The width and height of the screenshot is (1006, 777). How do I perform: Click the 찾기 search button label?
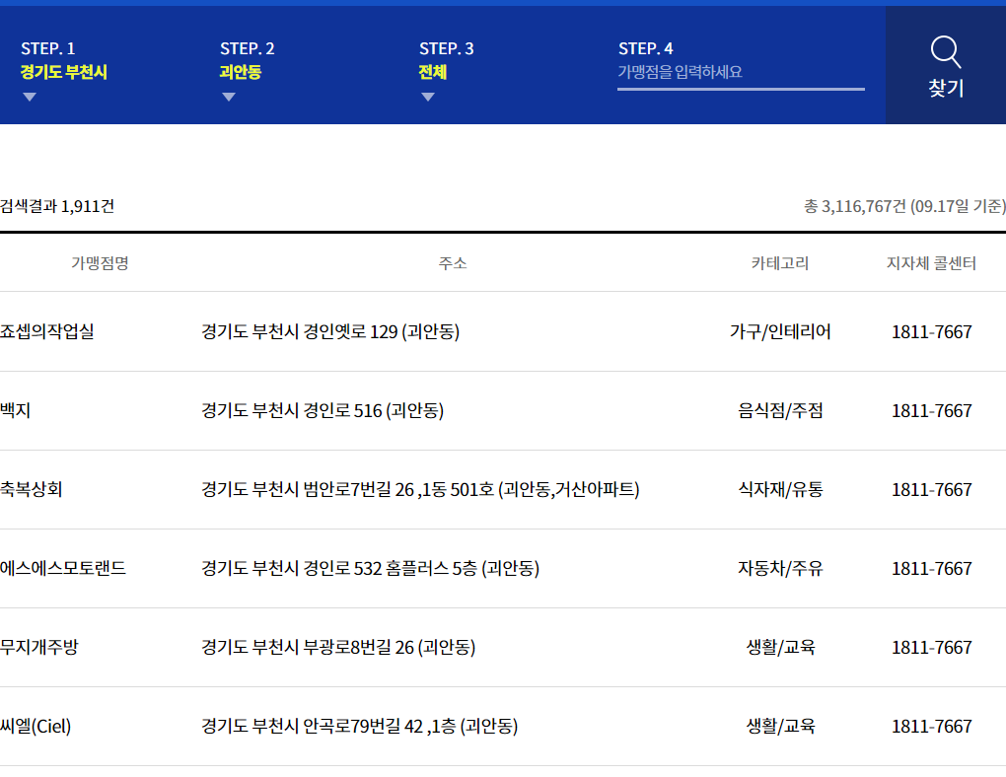tap(946, 88)
